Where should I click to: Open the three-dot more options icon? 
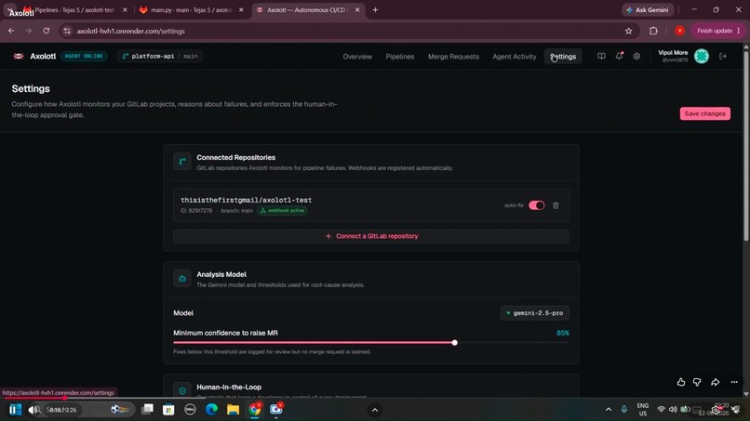734,382
